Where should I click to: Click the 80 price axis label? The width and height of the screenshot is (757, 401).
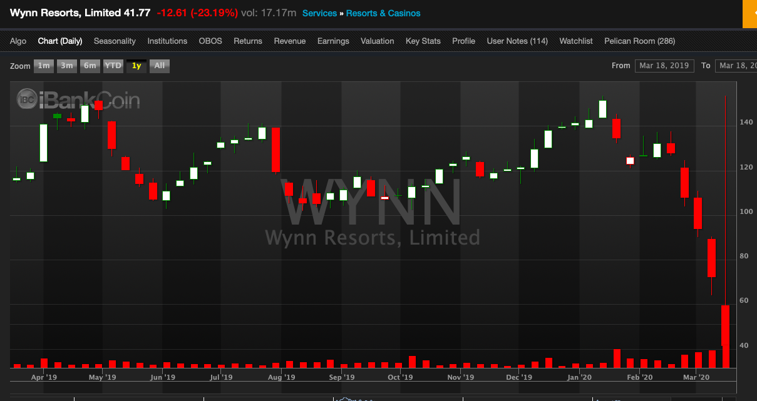click(744, 256)
